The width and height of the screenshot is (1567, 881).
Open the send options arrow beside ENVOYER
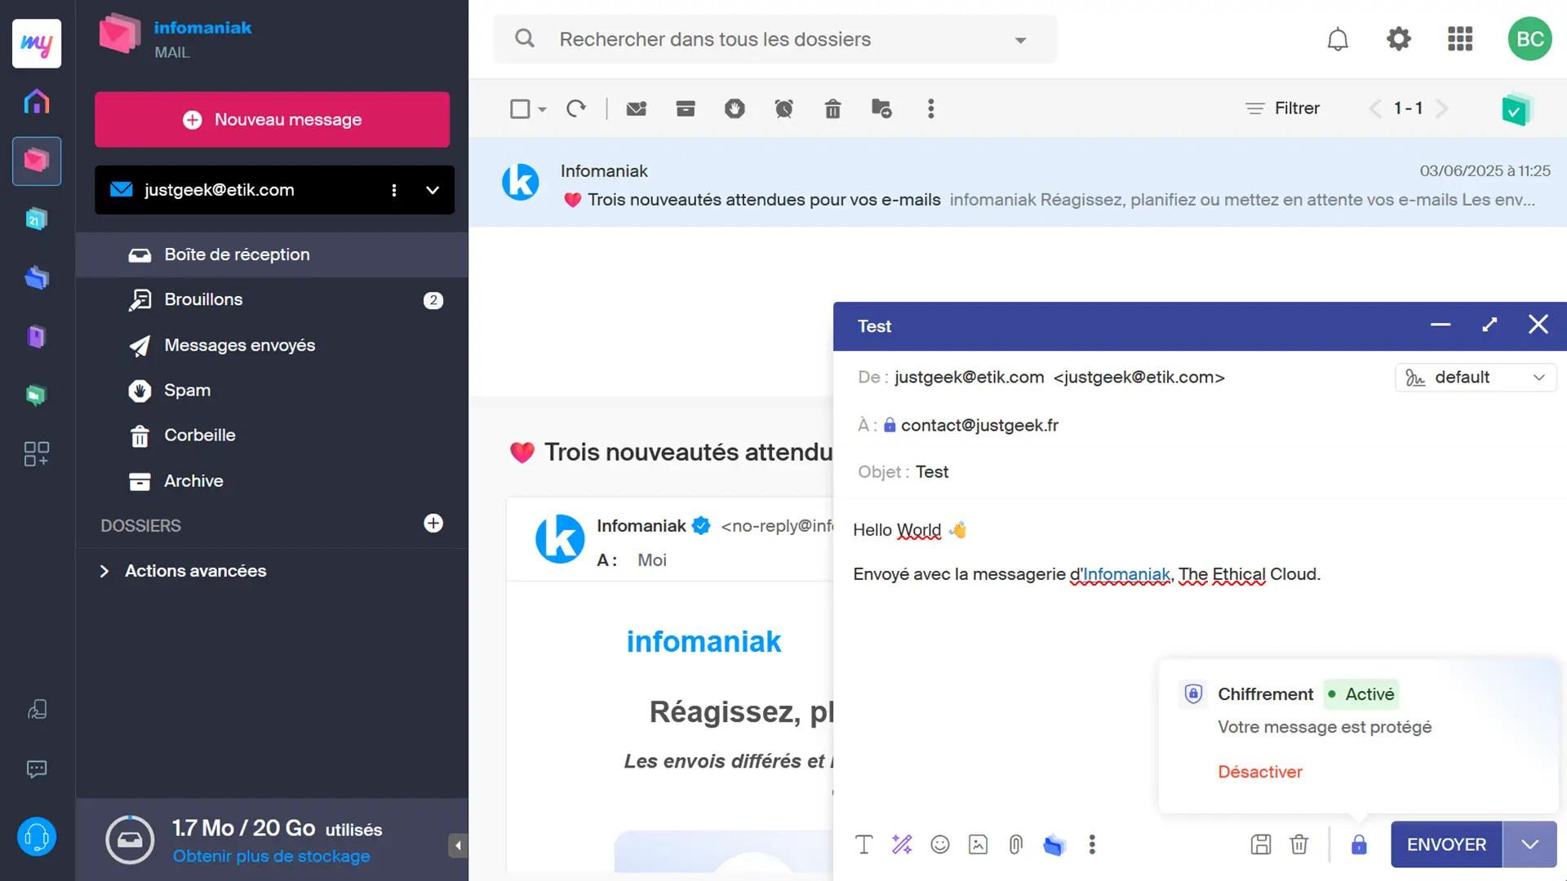(1529, 844)
